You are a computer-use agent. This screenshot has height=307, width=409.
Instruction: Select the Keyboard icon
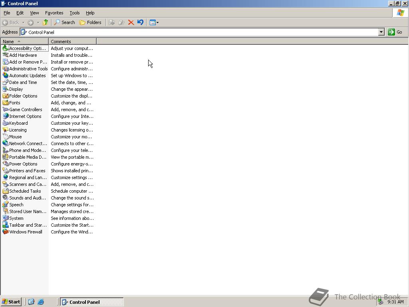(5, 123)
